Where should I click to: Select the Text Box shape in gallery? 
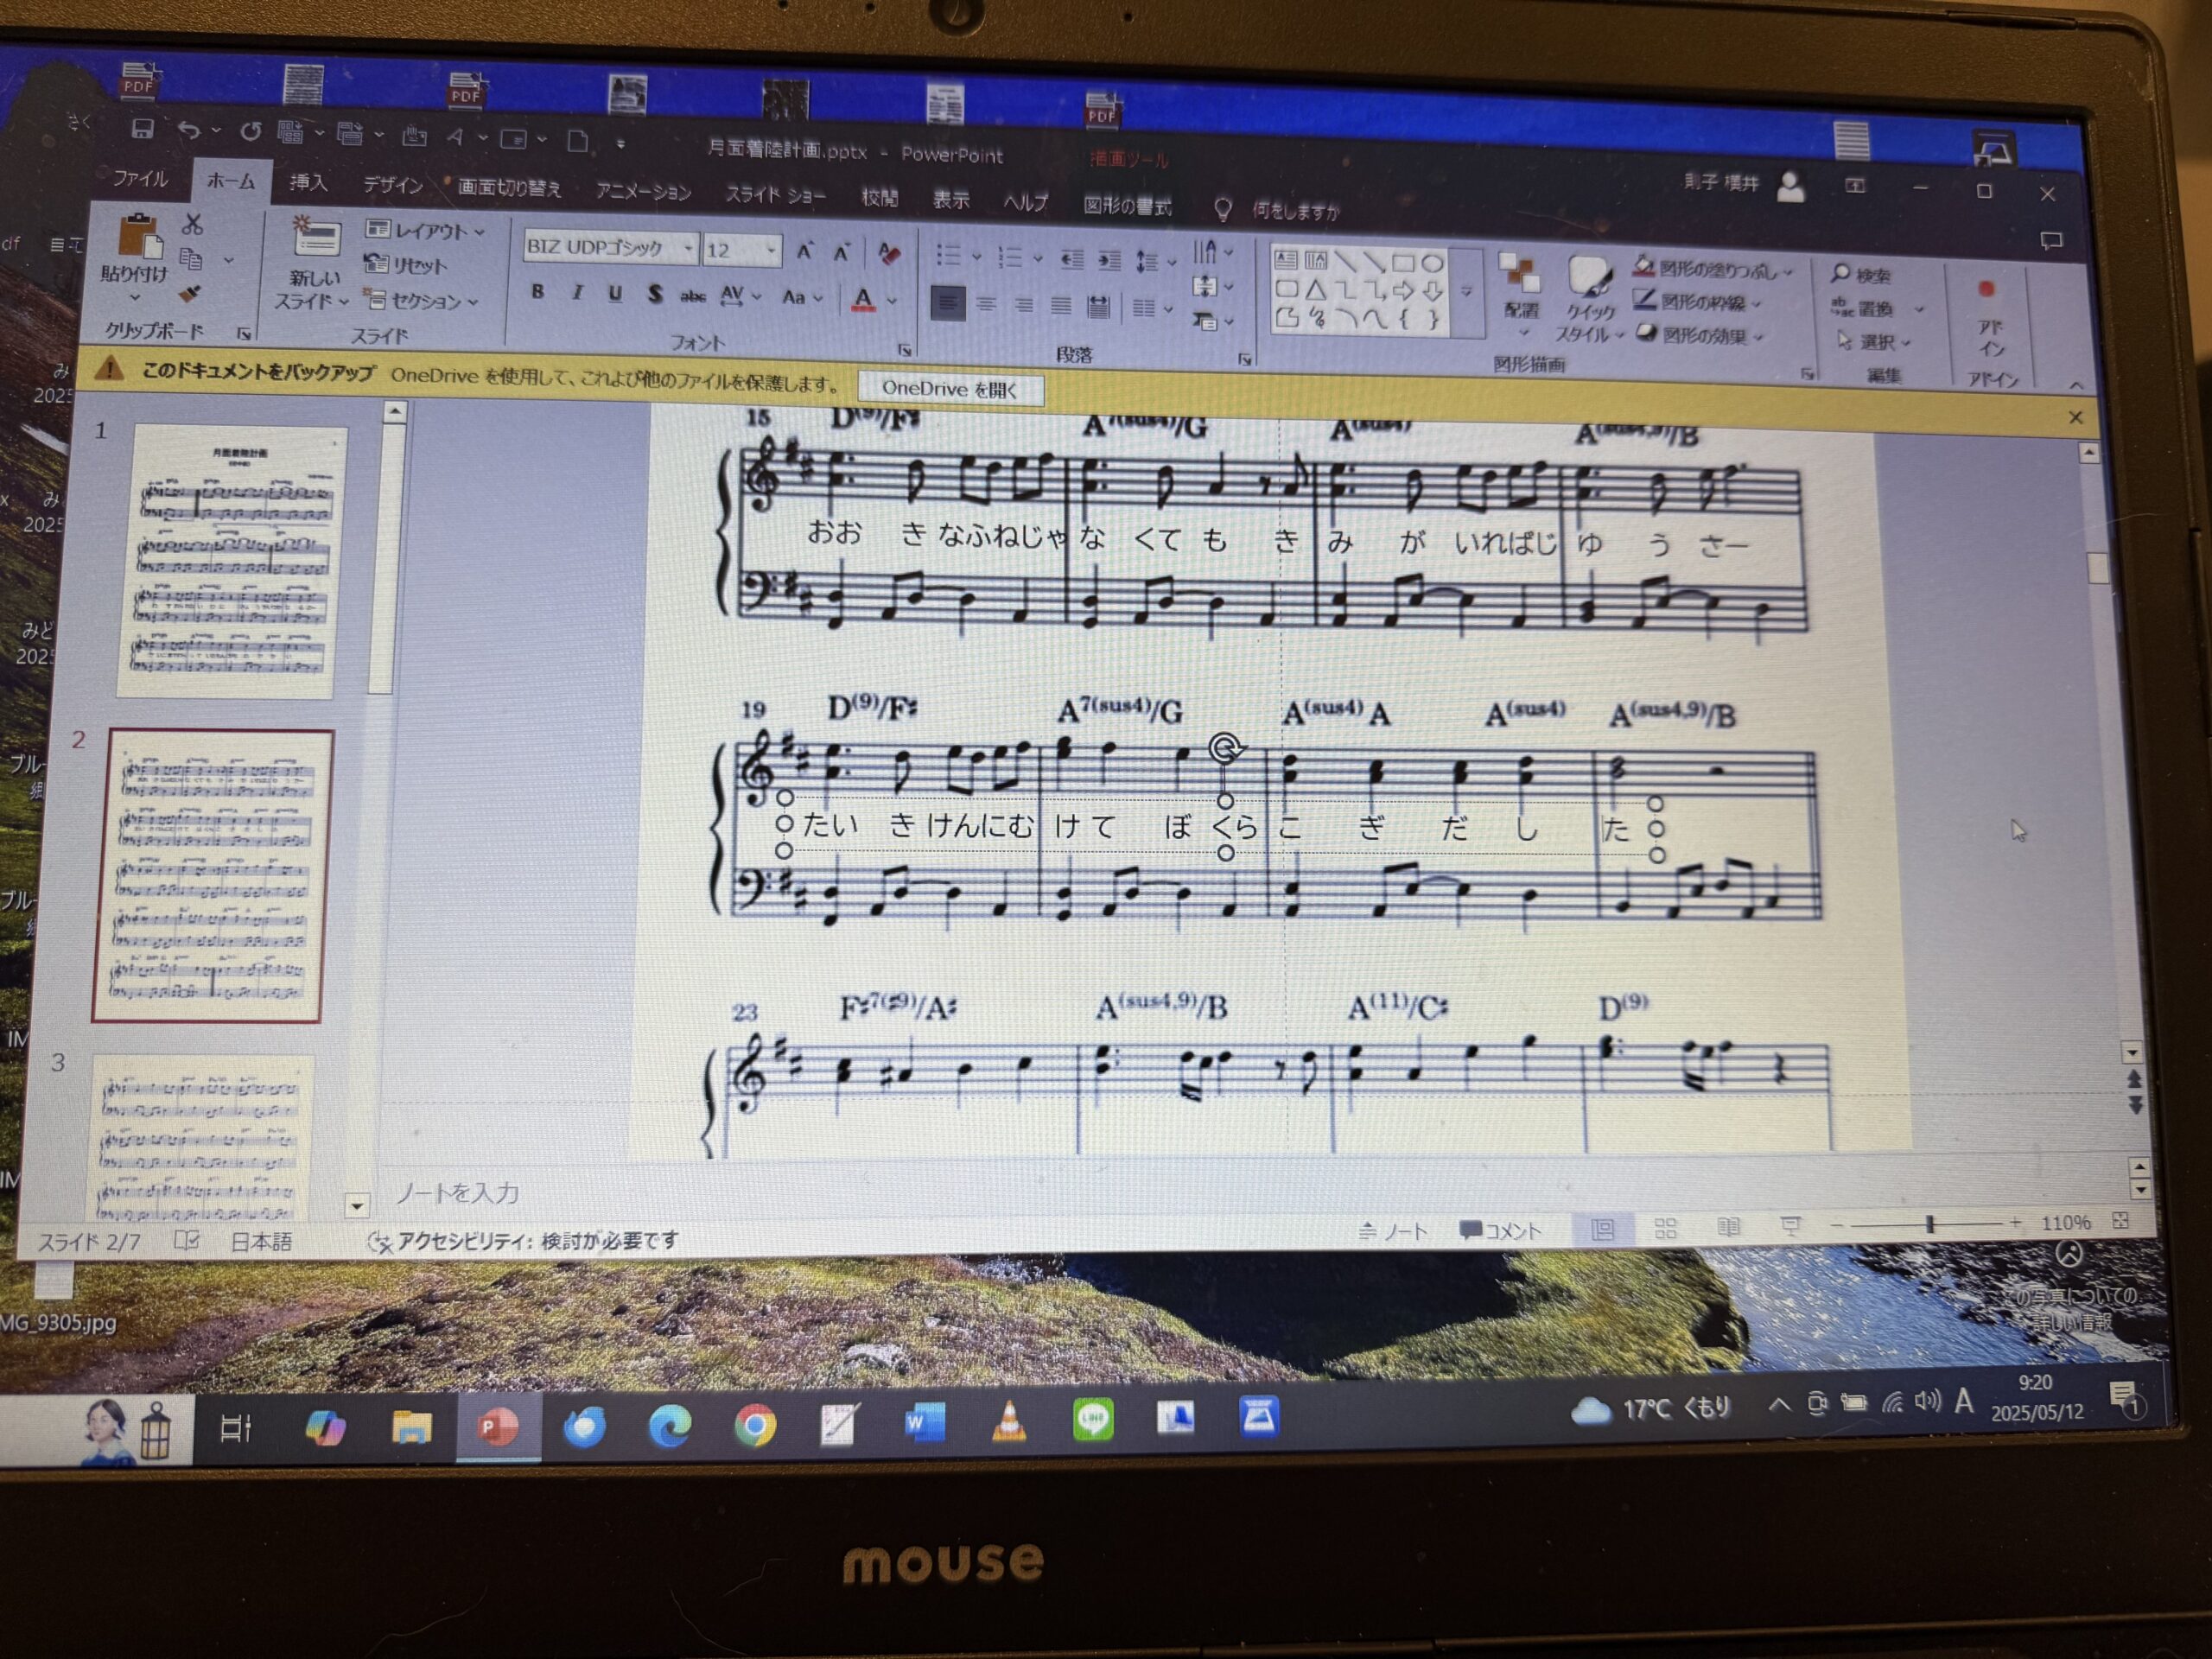pyautogui.click(x=1286, y=260)
